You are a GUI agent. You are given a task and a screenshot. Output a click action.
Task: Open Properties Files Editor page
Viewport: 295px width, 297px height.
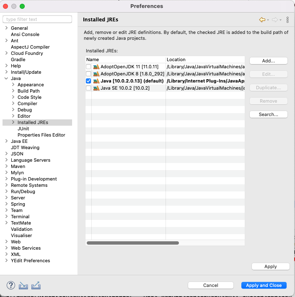41,135
